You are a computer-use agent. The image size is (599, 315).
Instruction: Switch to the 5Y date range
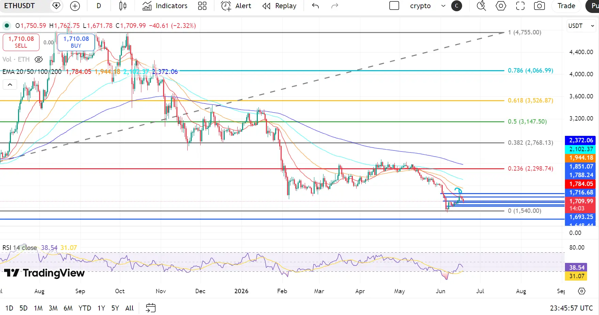click(115, 308)
